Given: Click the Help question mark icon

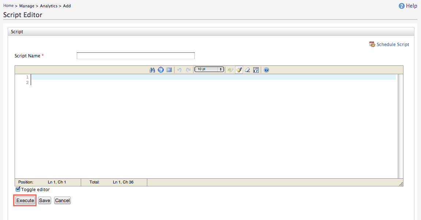Looking at the screenshot, I should (401, 6).
